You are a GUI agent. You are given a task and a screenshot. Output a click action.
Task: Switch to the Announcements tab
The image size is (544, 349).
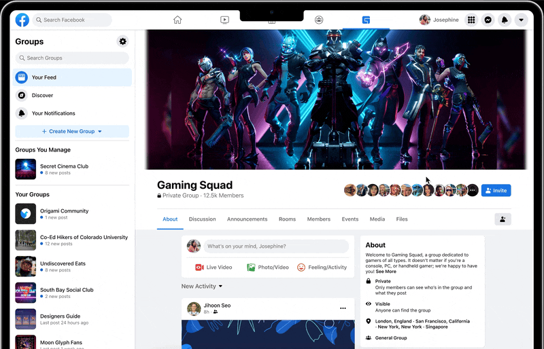pos(247,219)
